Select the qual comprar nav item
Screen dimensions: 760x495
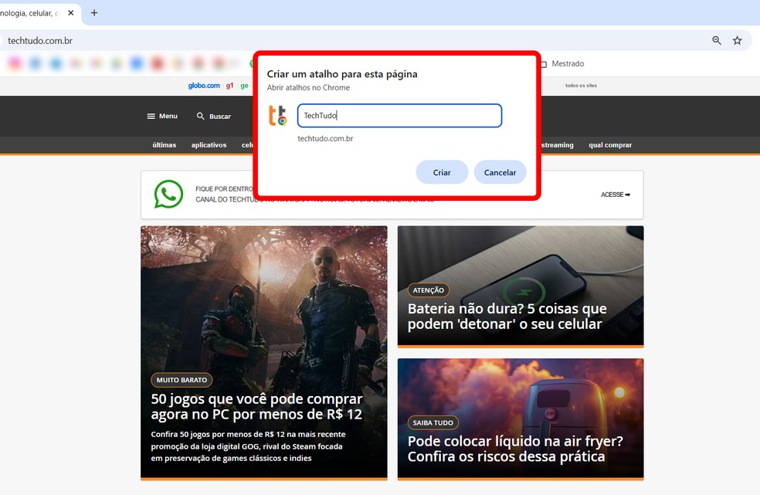610,145
